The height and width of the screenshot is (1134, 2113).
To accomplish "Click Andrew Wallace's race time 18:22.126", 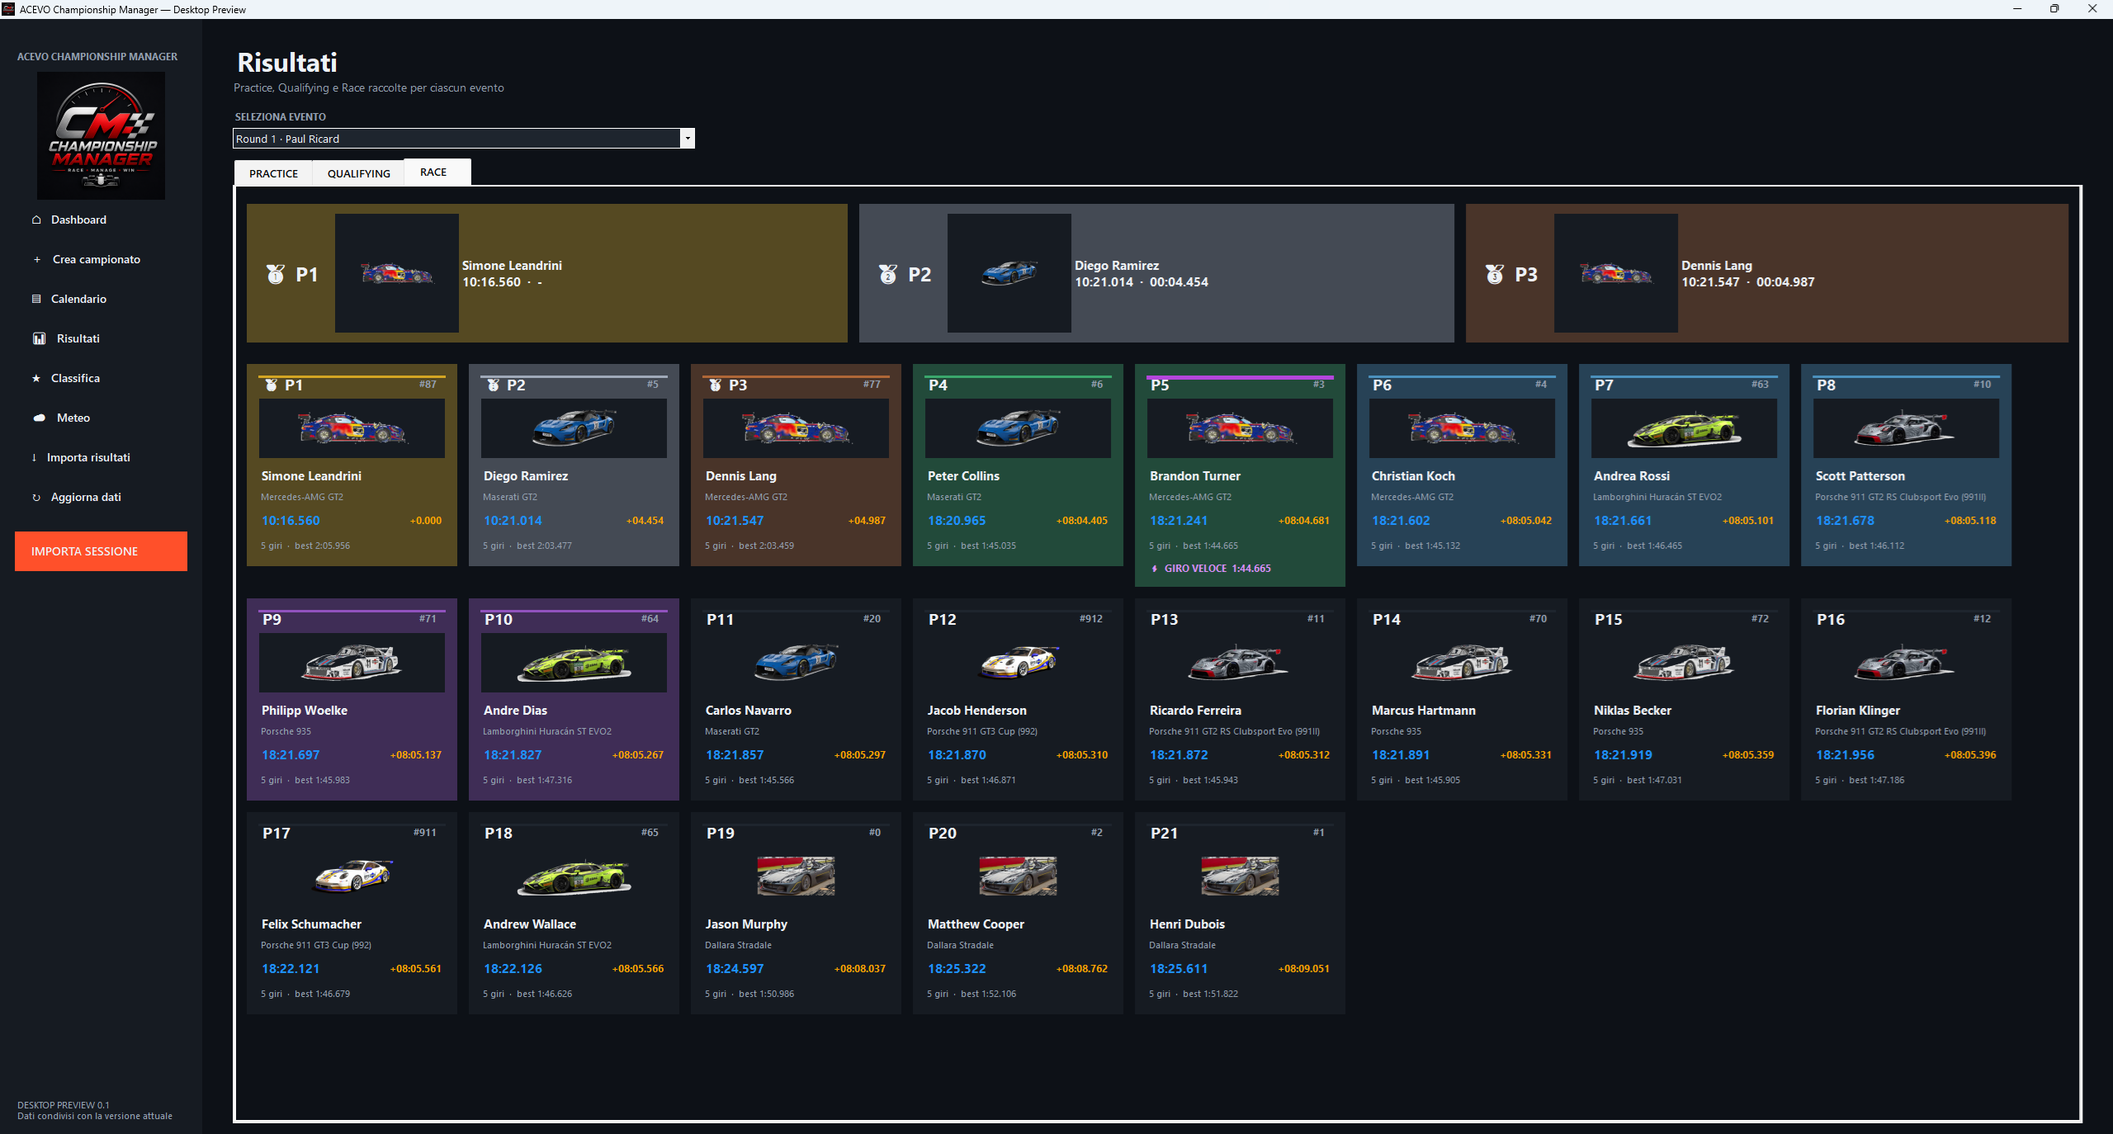I will pyautogui.click(x=513, y=969).
